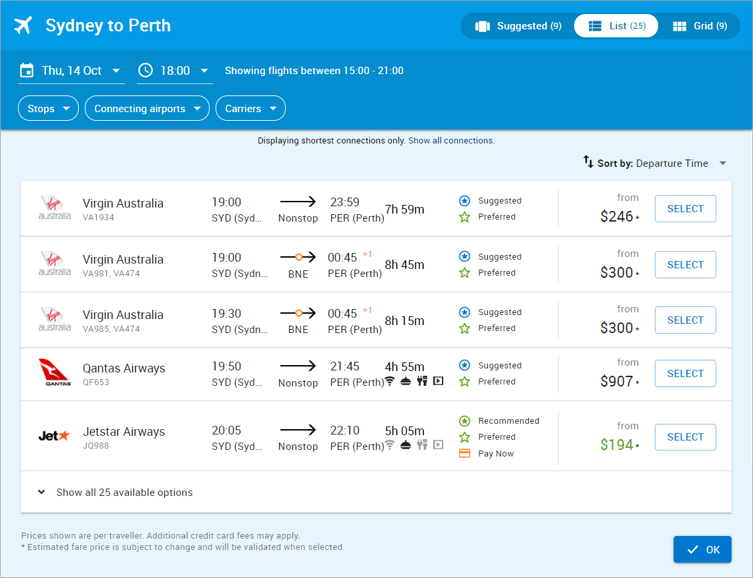The image size is (753, 578).
Task: Select the $907 Qantas QF653 flight
Action: click(686, 374)
